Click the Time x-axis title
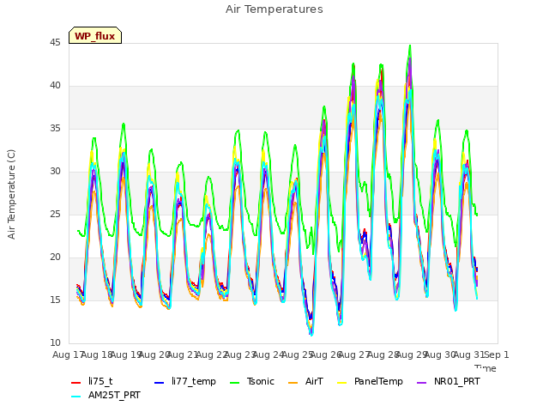Image resolution: width=549 pixels, height=412 pixels. (x=486, y=368)
